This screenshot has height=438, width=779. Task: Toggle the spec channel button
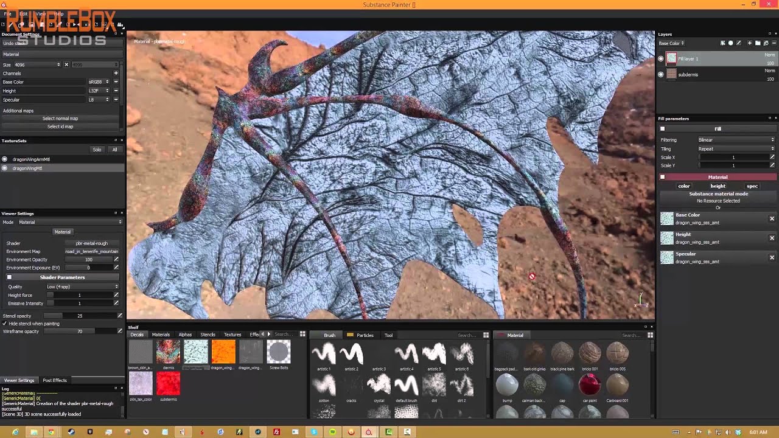click(x=752, y=186)
